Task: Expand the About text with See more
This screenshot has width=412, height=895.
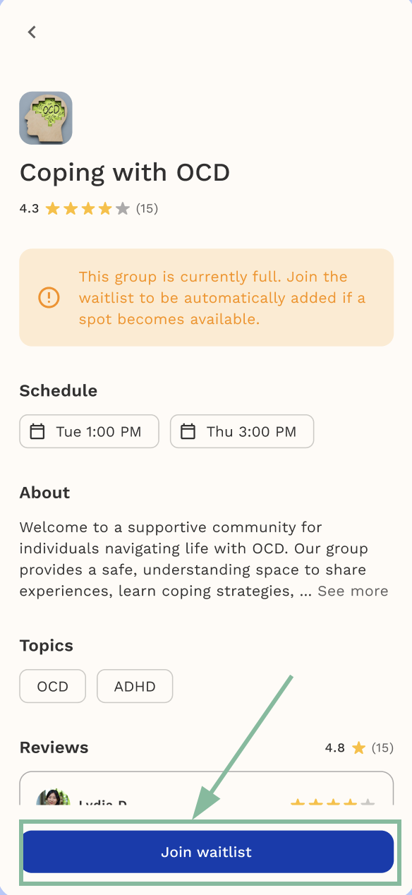Action: (353, 591)
